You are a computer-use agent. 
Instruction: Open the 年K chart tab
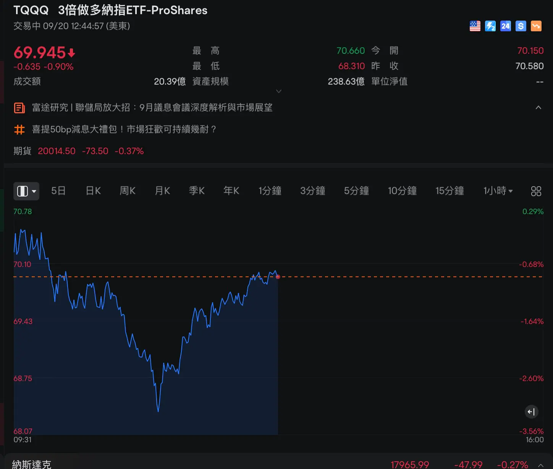point(231,191)
